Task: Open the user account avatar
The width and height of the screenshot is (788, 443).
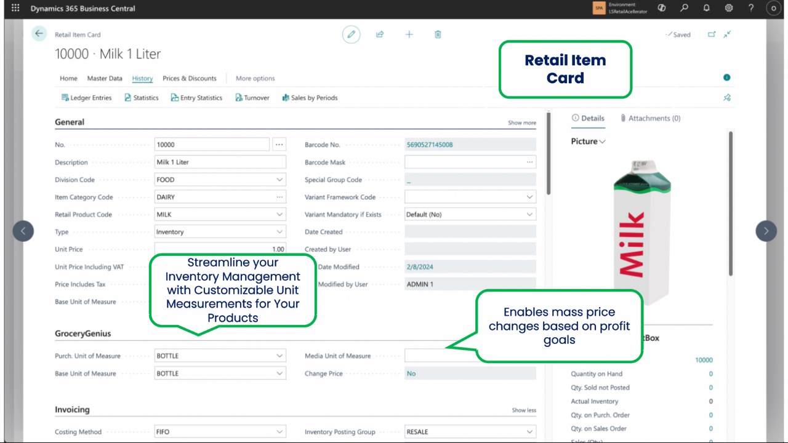Action: (x=773, y=9)
